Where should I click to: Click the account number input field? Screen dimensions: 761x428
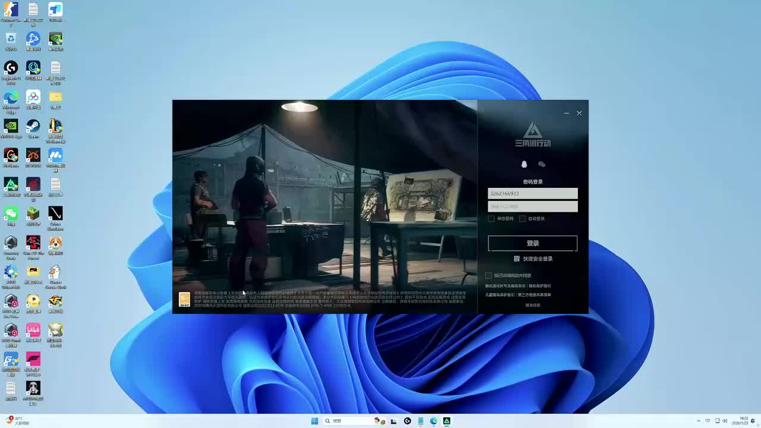point(533,193)
